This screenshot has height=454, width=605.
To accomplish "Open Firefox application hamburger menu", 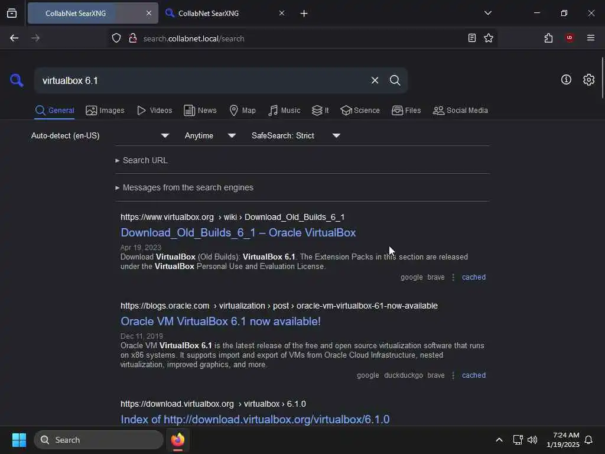I will point(591,38).
